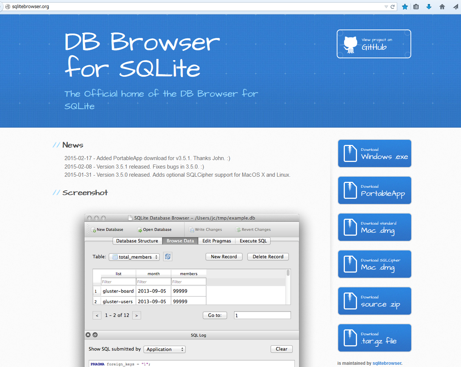The height and width of the screenshot is (367, 461).
Task: Click the members column Filter field
Action: pyautogui.click(x=188, y=282)
